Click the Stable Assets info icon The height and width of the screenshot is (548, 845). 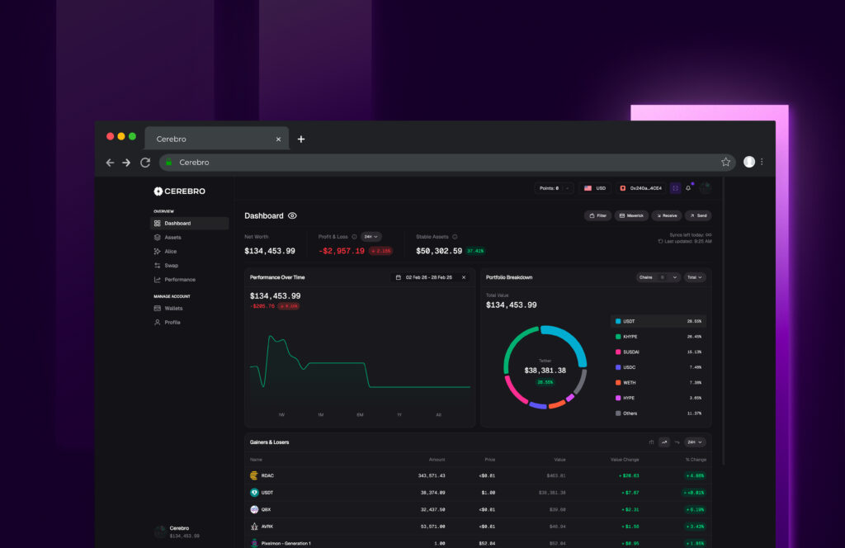coord(455,237)
